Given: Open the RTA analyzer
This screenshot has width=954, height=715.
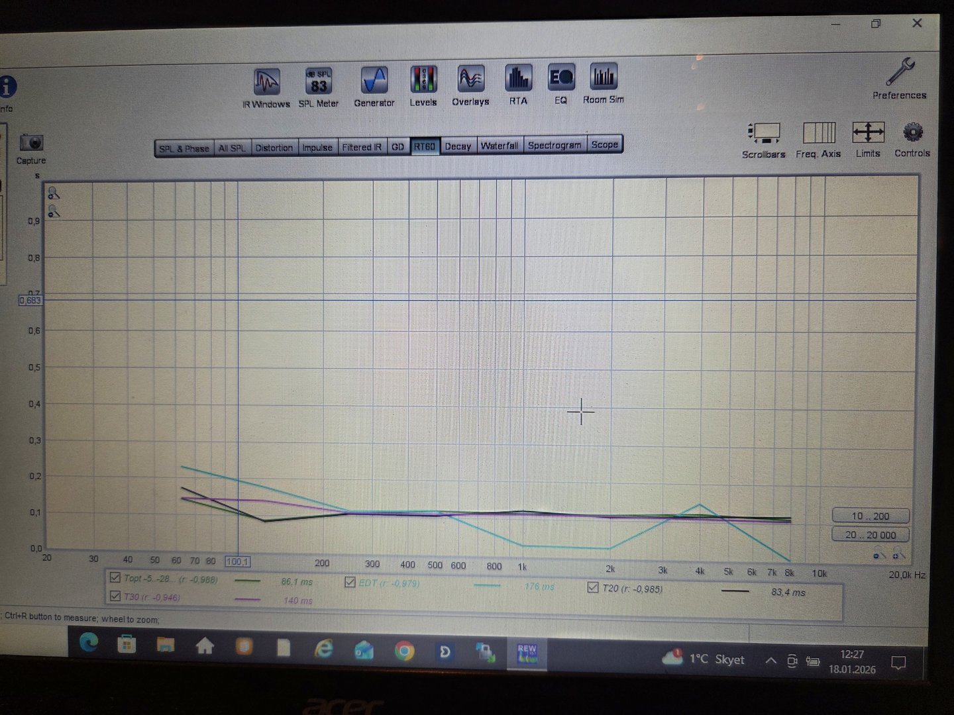Looking at the screenshot, I should [518, 85].
